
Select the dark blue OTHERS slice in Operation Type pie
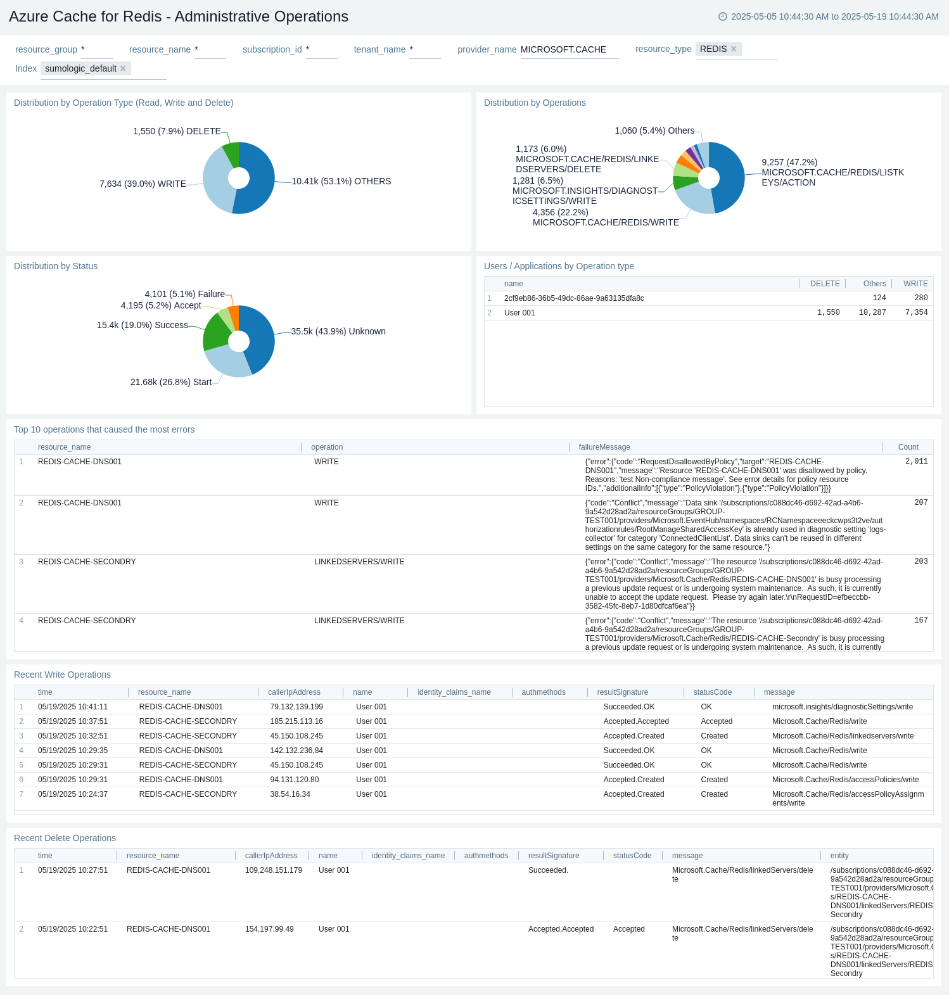tap(261, 178)
